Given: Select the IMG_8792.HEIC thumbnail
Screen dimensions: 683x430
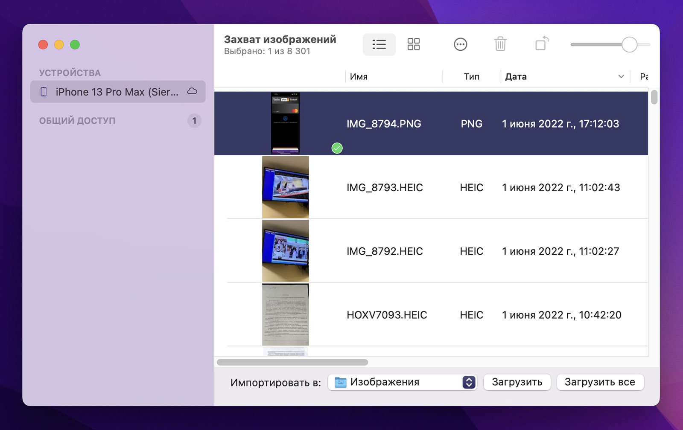Looking at the screenshot, I should click(285, 251).
